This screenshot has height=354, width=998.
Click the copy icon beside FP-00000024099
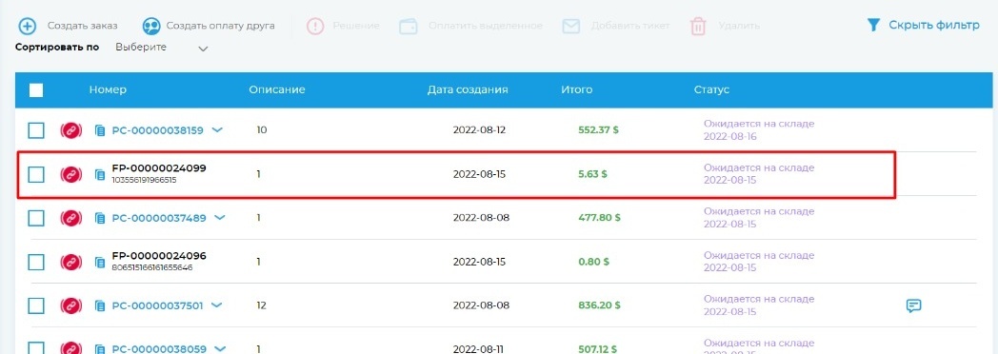(x=100, y=174)
